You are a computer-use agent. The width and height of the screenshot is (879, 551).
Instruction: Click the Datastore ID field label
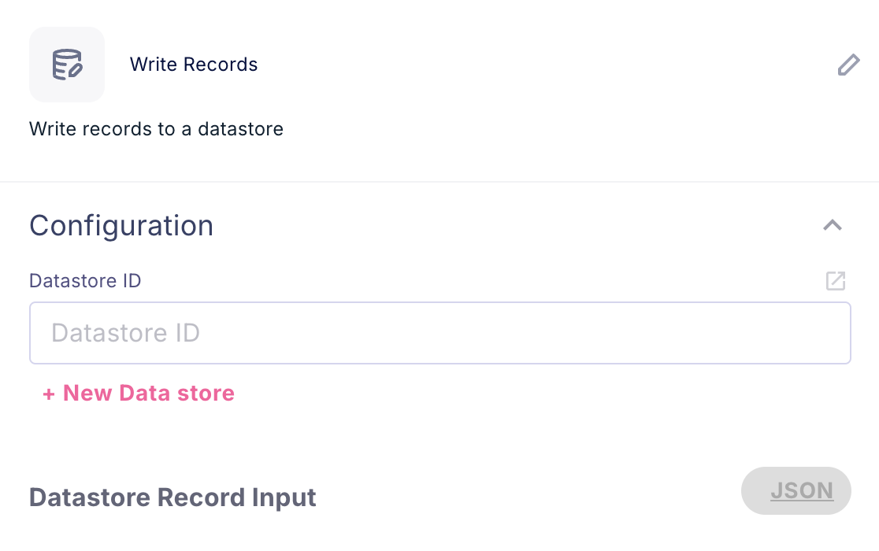point(85,280)
